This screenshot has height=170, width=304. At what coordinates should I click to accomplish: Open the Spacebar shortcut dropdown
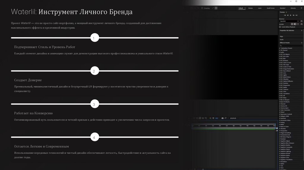(x=289, y=21)
